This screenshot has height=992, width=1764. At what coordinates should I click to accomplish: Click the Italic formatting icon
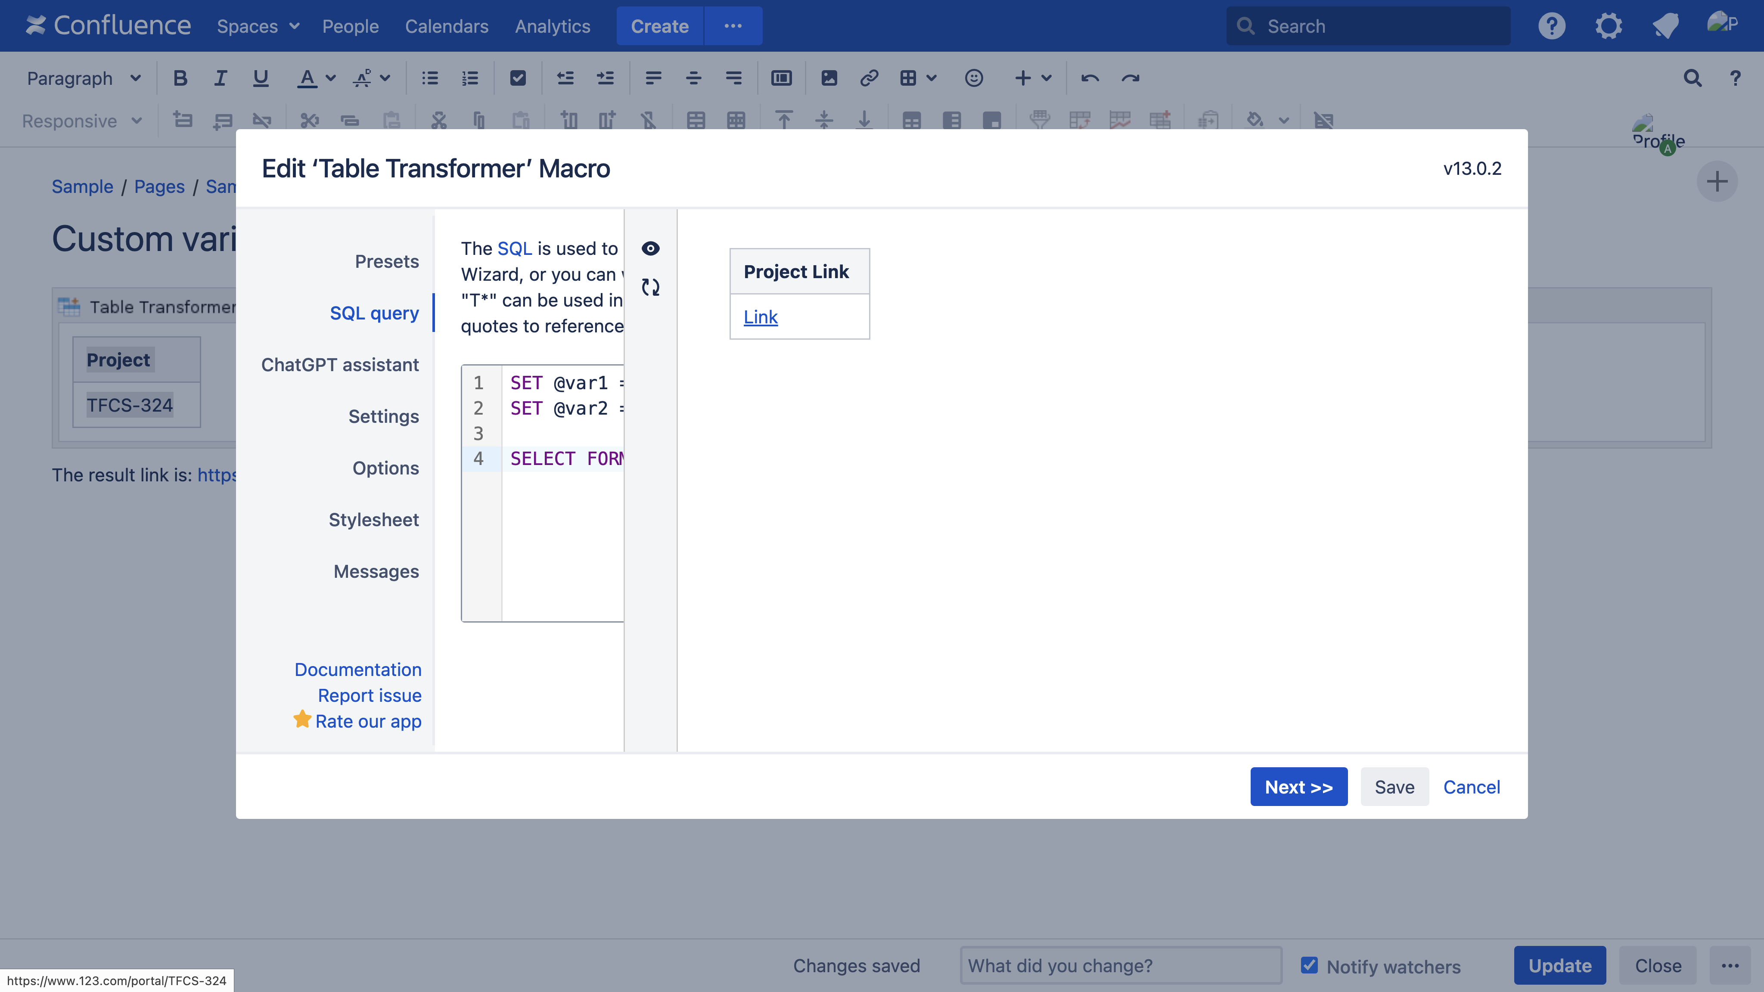pyautogui.click(x=220, y=78)
